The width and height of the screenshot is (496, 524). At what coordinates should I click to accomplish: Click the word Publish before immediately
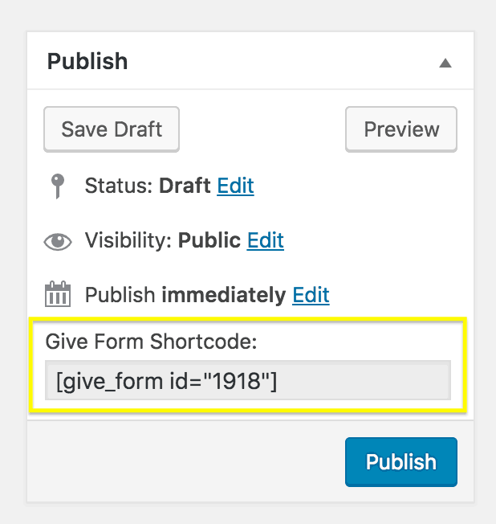pyautogui.click(x=120, y=295)
